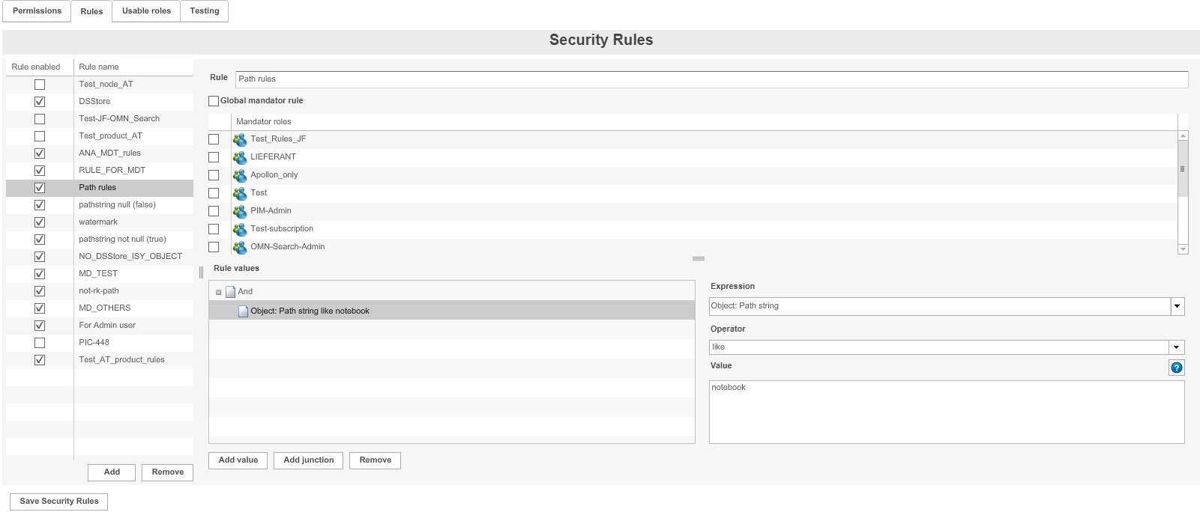Click the document icon of the And junction
Viewport: 1200px width, 512px height.
tap(231, 292)
